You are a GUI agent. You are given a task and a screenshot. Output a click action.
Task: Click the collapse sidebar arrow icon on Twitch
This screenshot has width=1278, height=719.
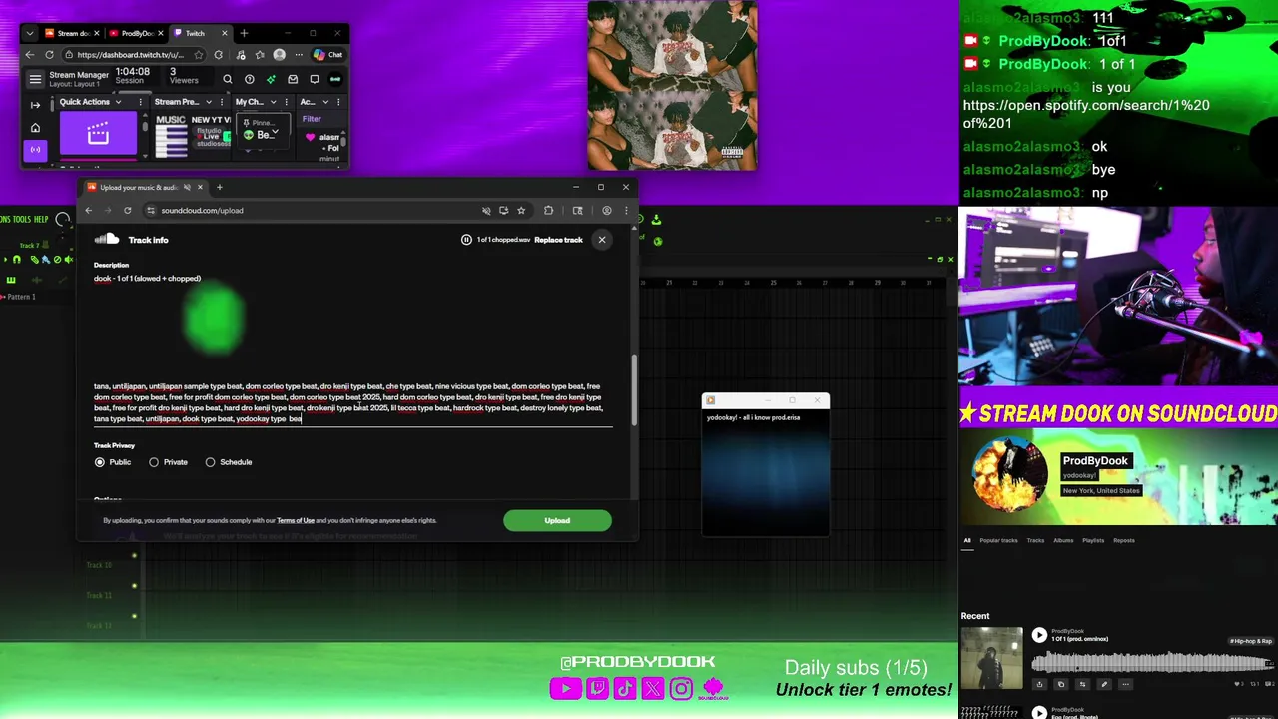35,104
